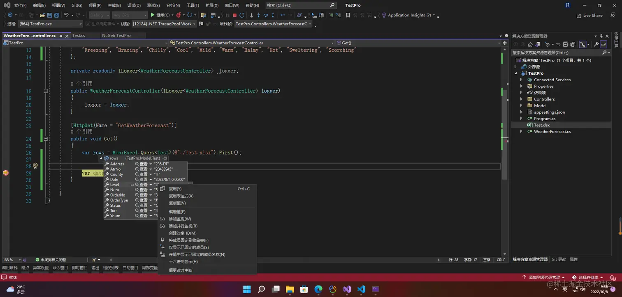The image size is (622, 297).
Task: Toggle Preview Selected Items icon
Action: (x=603, y=44)
